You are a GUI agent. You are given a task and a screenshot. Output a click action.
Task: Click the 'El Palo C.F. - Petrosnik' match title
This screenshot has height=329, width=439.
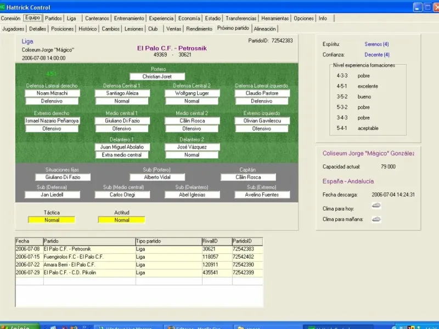tap(172, 48)
